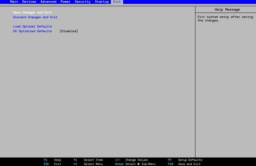Click the ESC Exit key hint
Screen dimensions: 256x166
(52, 164)
